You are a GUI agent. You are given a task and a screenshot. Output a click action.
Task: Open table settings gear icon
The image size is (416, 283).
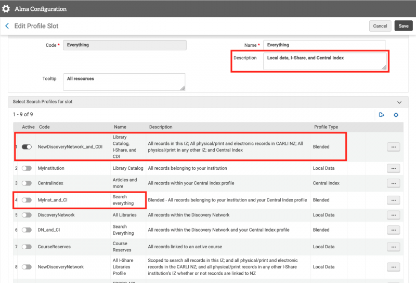396,115
